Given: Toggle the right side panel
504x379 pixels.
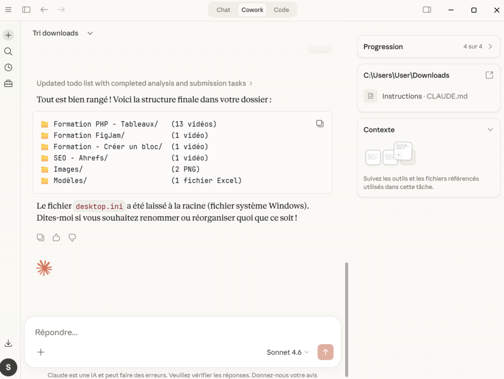Looking at the screenshot, I should (x=427, y=10).
